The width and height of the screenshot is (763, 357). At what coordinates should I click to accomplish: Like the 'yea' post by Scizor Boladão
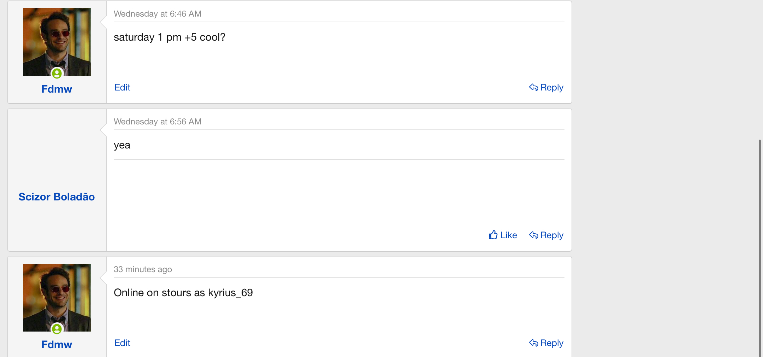pos(508,235)
